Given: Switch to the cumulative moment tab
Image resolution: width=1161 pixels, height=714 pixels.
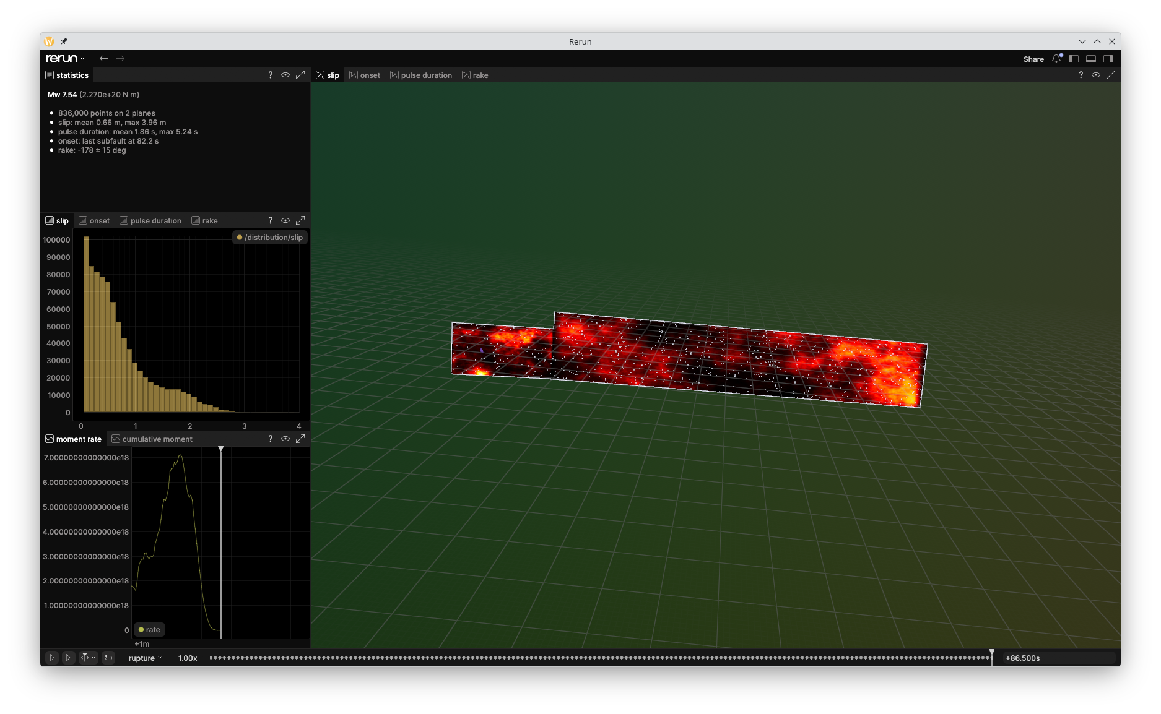Looking at the screenshot, I should [152, 439].
